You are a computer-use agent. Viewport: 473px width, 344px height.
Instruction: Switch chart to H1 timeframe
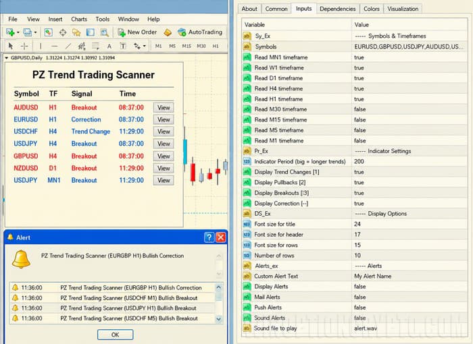click(216, 46)
